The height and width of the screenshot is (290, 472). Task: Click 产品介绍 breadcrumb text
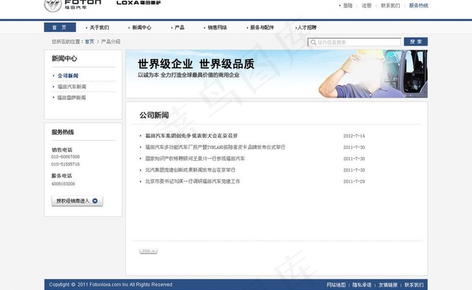point(111,42)
